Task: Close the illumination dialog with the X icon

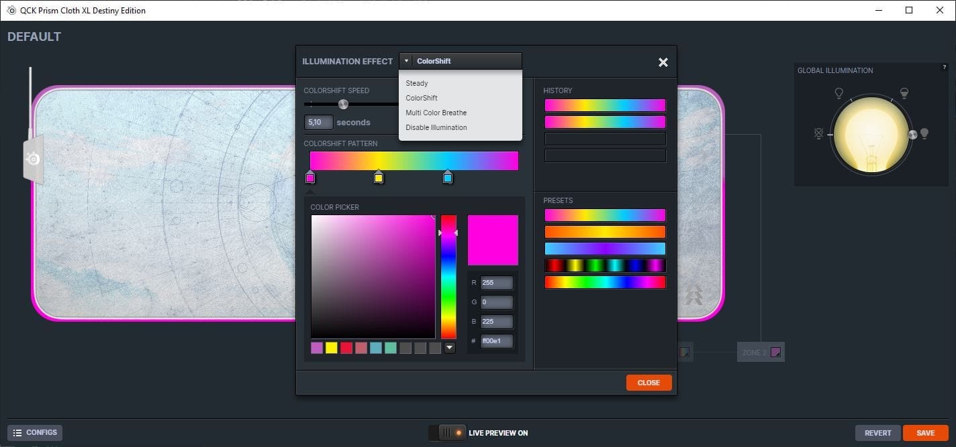Action: (x=663, y=62)
